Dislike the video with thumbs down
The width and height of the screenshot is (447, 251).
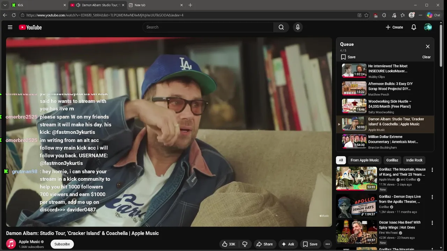[x=245, y=244]
